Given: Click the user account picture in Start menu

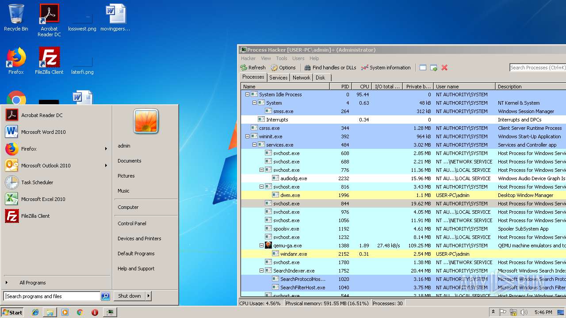Looking at the screenshot, I should pyautogui.click(x=146, y=121).
